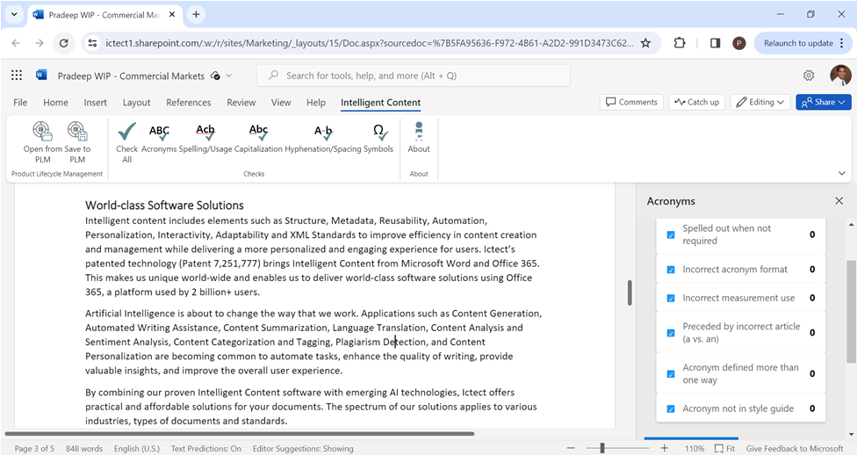Viewport: 857px width, 455px height.
Task: Click the document vertical scrollbar thumb
Action: (x=630, y=292)
